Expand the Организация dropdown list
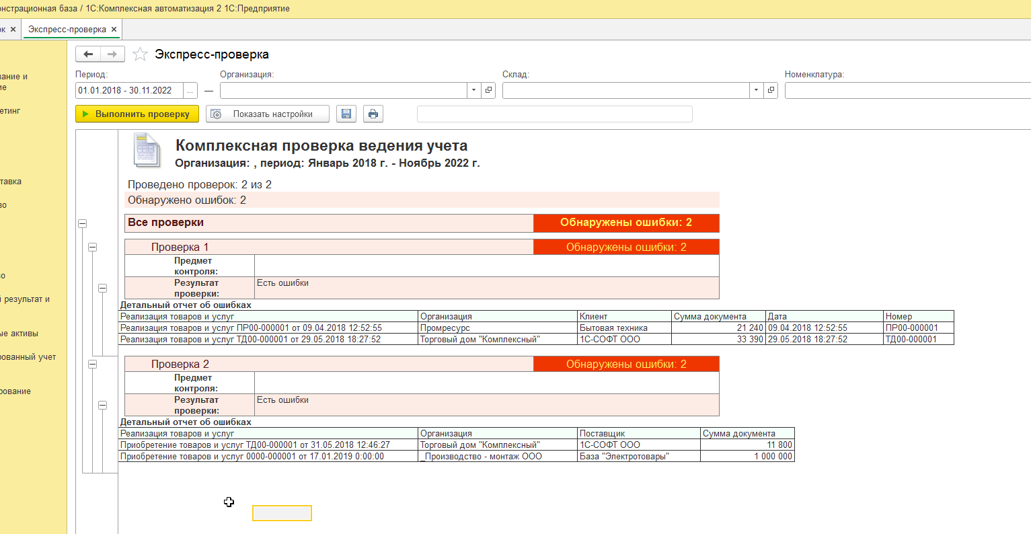Image resolution: width=1031 pixels, height=534 pixels. tap(474, 90)
